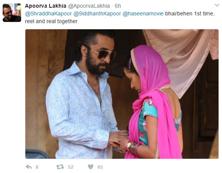The width and height of the screenshot is (222, 173).
Task: Click the tweet text 'reel and real together'
Action: tap(51, 21)
